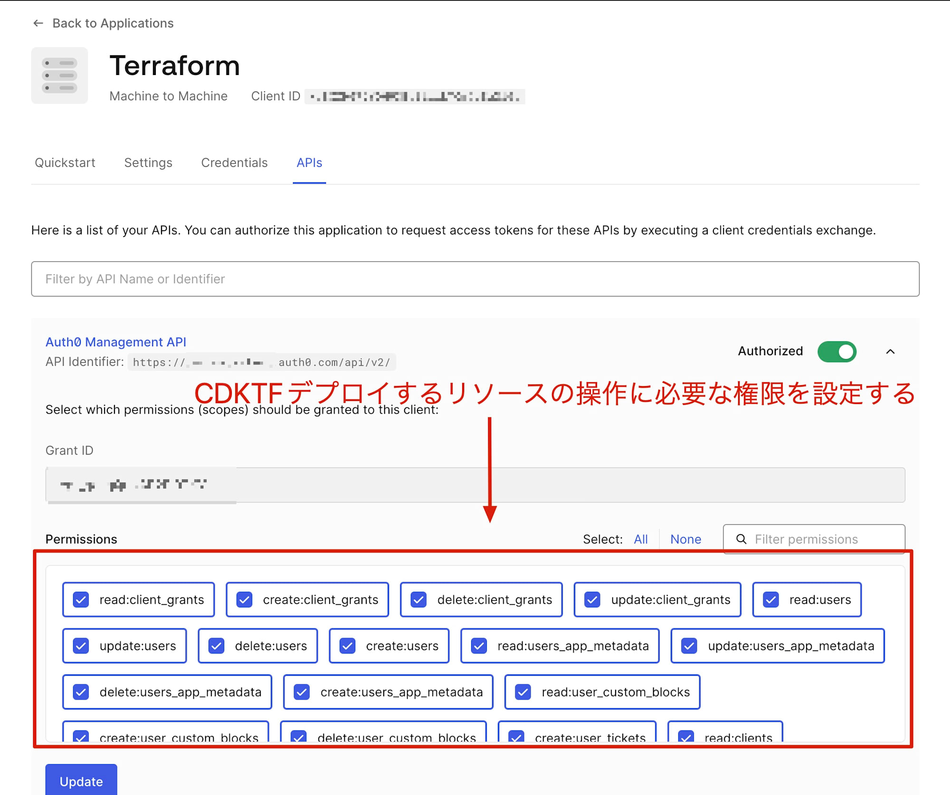Uncheck create:user_custom_blocks permission
Viewport: 950px width, 795px height.
point(81,736)
